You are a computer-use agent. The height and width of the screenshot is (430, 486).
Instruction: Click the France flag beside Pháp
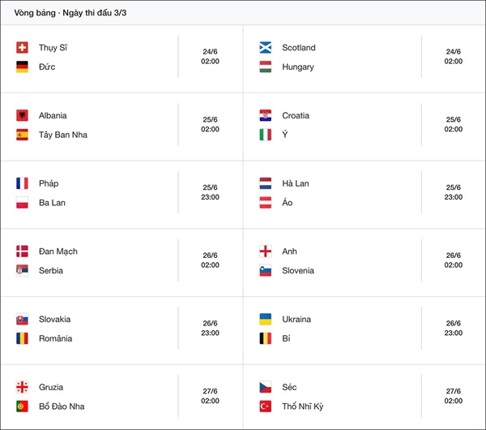(x=22, y=183)
